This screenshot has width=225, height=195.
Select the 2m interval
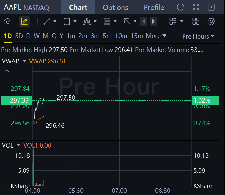tap(83, 36)
